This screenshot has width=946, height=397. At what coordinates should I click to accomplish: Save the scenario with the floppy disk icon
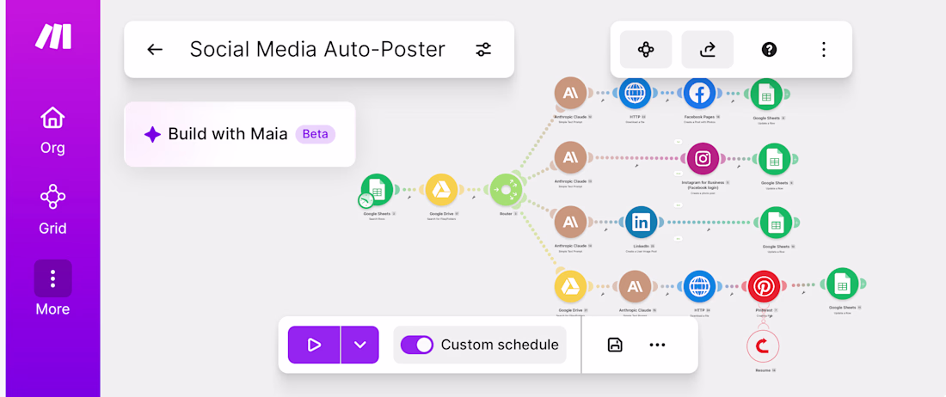[x=615, y=345]
